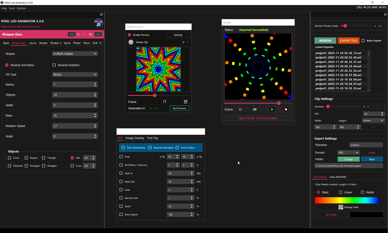The image size is (388, 233).
Task: Click Open Render File (Full Quality)
Action: (258, 118)
